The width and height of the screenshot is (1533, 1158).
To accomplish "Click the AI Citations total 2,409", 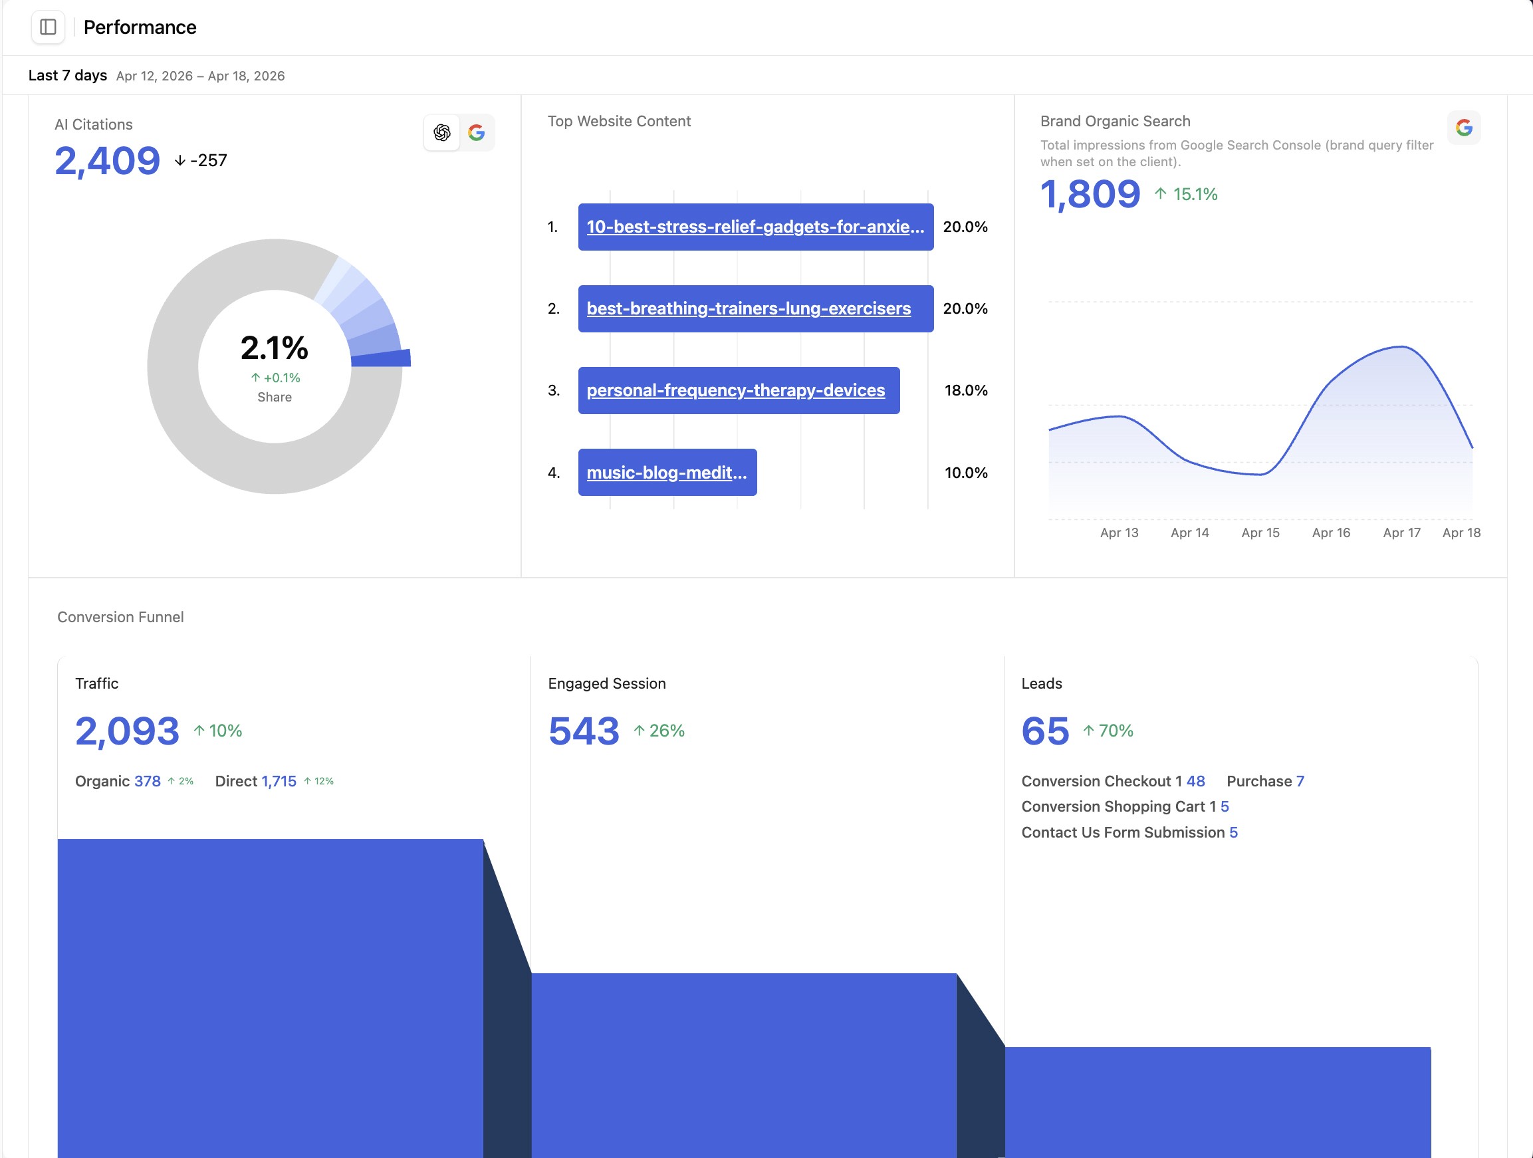I will coord(108,161).
